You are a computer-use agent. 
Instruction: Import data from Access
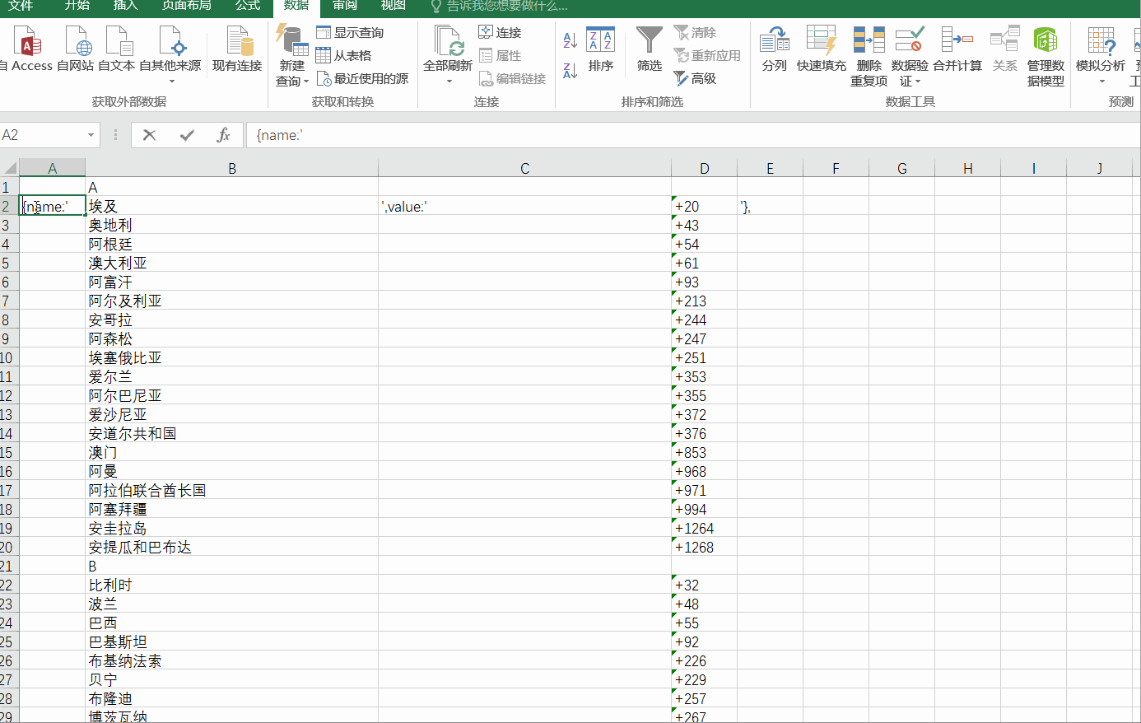[25, 49]
